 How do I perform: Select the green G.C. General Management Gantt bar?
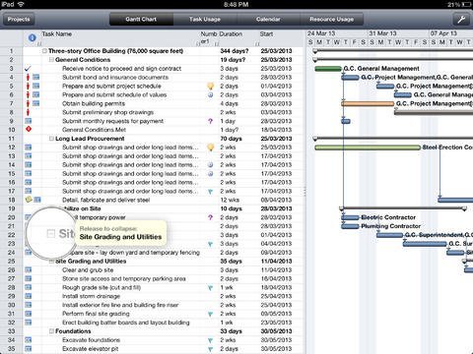pyautogui.click(x=328, y=69)
